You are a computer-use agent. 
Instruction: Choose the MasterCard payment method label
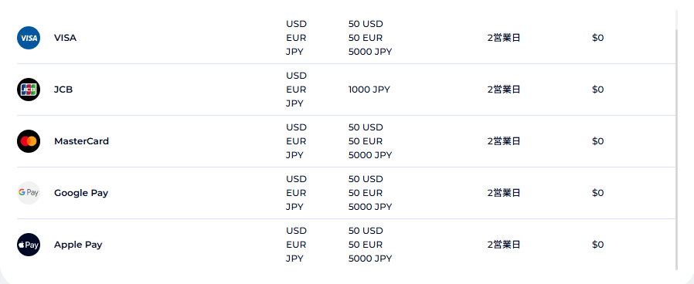81,141
